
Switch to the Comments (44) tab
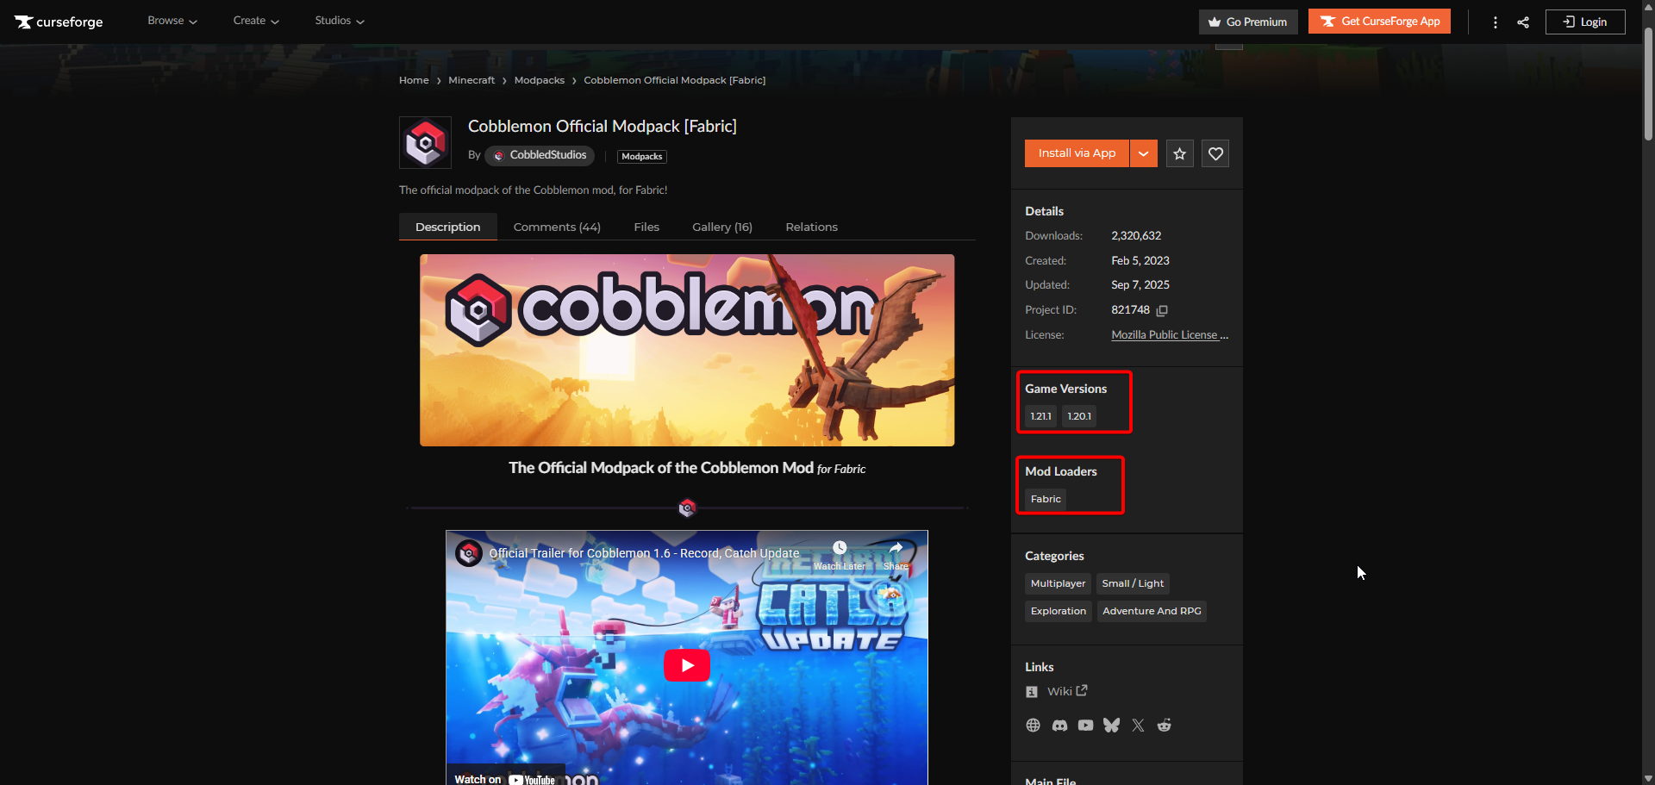(557, 227)
